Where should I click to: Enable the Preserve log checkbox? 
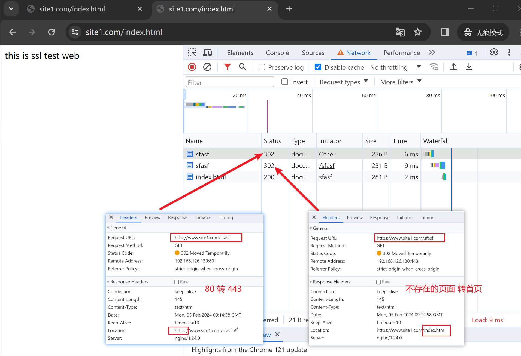tap(262, 67)
